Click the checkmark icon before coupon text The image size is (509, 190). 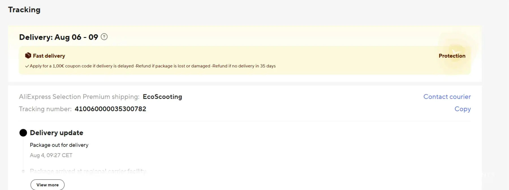(27, 66)
